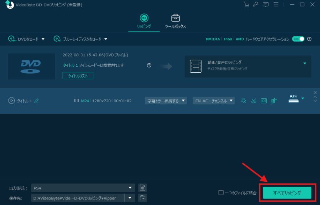Open output format settings icon
This screenshot has width=320, height=205.
pyautogui.click(x=142, y=188)
